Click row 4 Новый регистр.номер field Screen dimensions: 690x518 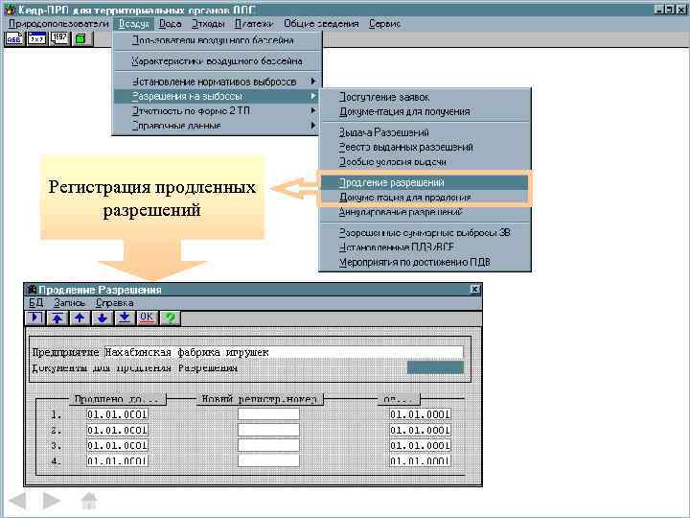pyautogui.click(x=268, y=461)
